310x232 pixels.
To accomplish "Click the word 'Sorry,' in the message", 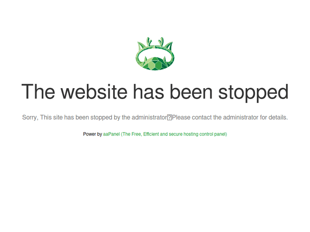I will 30,117.
